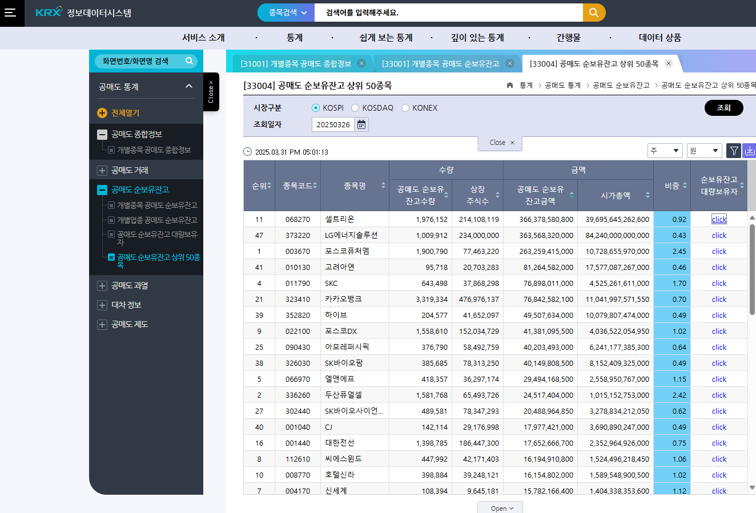Click the download data icon
Viewport: 756px width, 513px height.
pyautogui.click(x=749, y=151)
